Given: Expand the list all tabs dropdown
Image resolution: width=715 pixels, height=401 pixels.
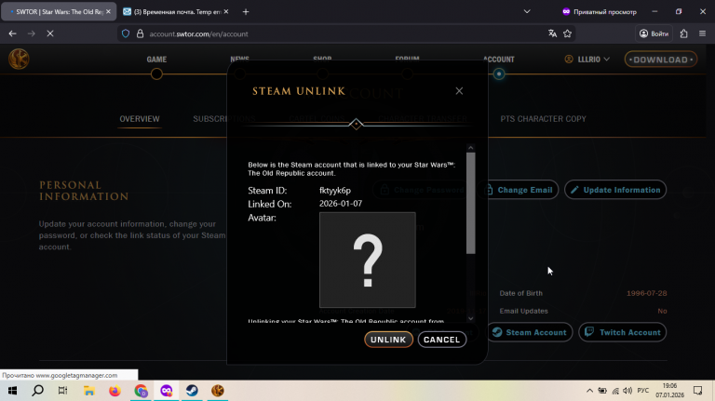Looking at the screenshot, I should 527,12.
